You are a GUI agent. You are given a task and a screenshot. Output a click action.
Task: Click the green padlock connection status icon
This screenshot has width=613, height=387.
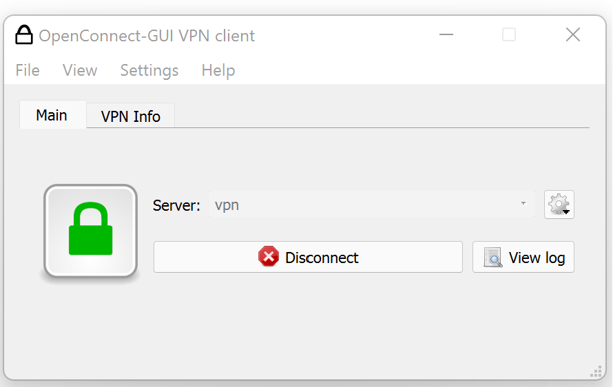click(90, 231)
